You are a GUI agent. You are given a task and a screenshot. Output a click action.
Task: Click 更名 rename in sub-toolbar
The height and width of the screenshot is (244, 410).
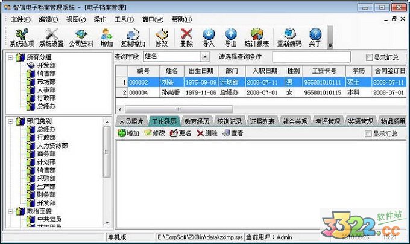180,133
